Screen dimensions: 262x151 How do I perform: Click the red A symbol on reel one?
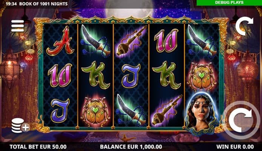point(60,41)
